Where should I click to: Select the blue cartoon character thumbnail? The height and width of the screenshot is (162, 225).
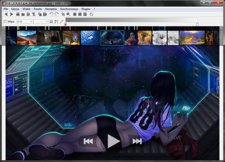(x=71, y=38)
